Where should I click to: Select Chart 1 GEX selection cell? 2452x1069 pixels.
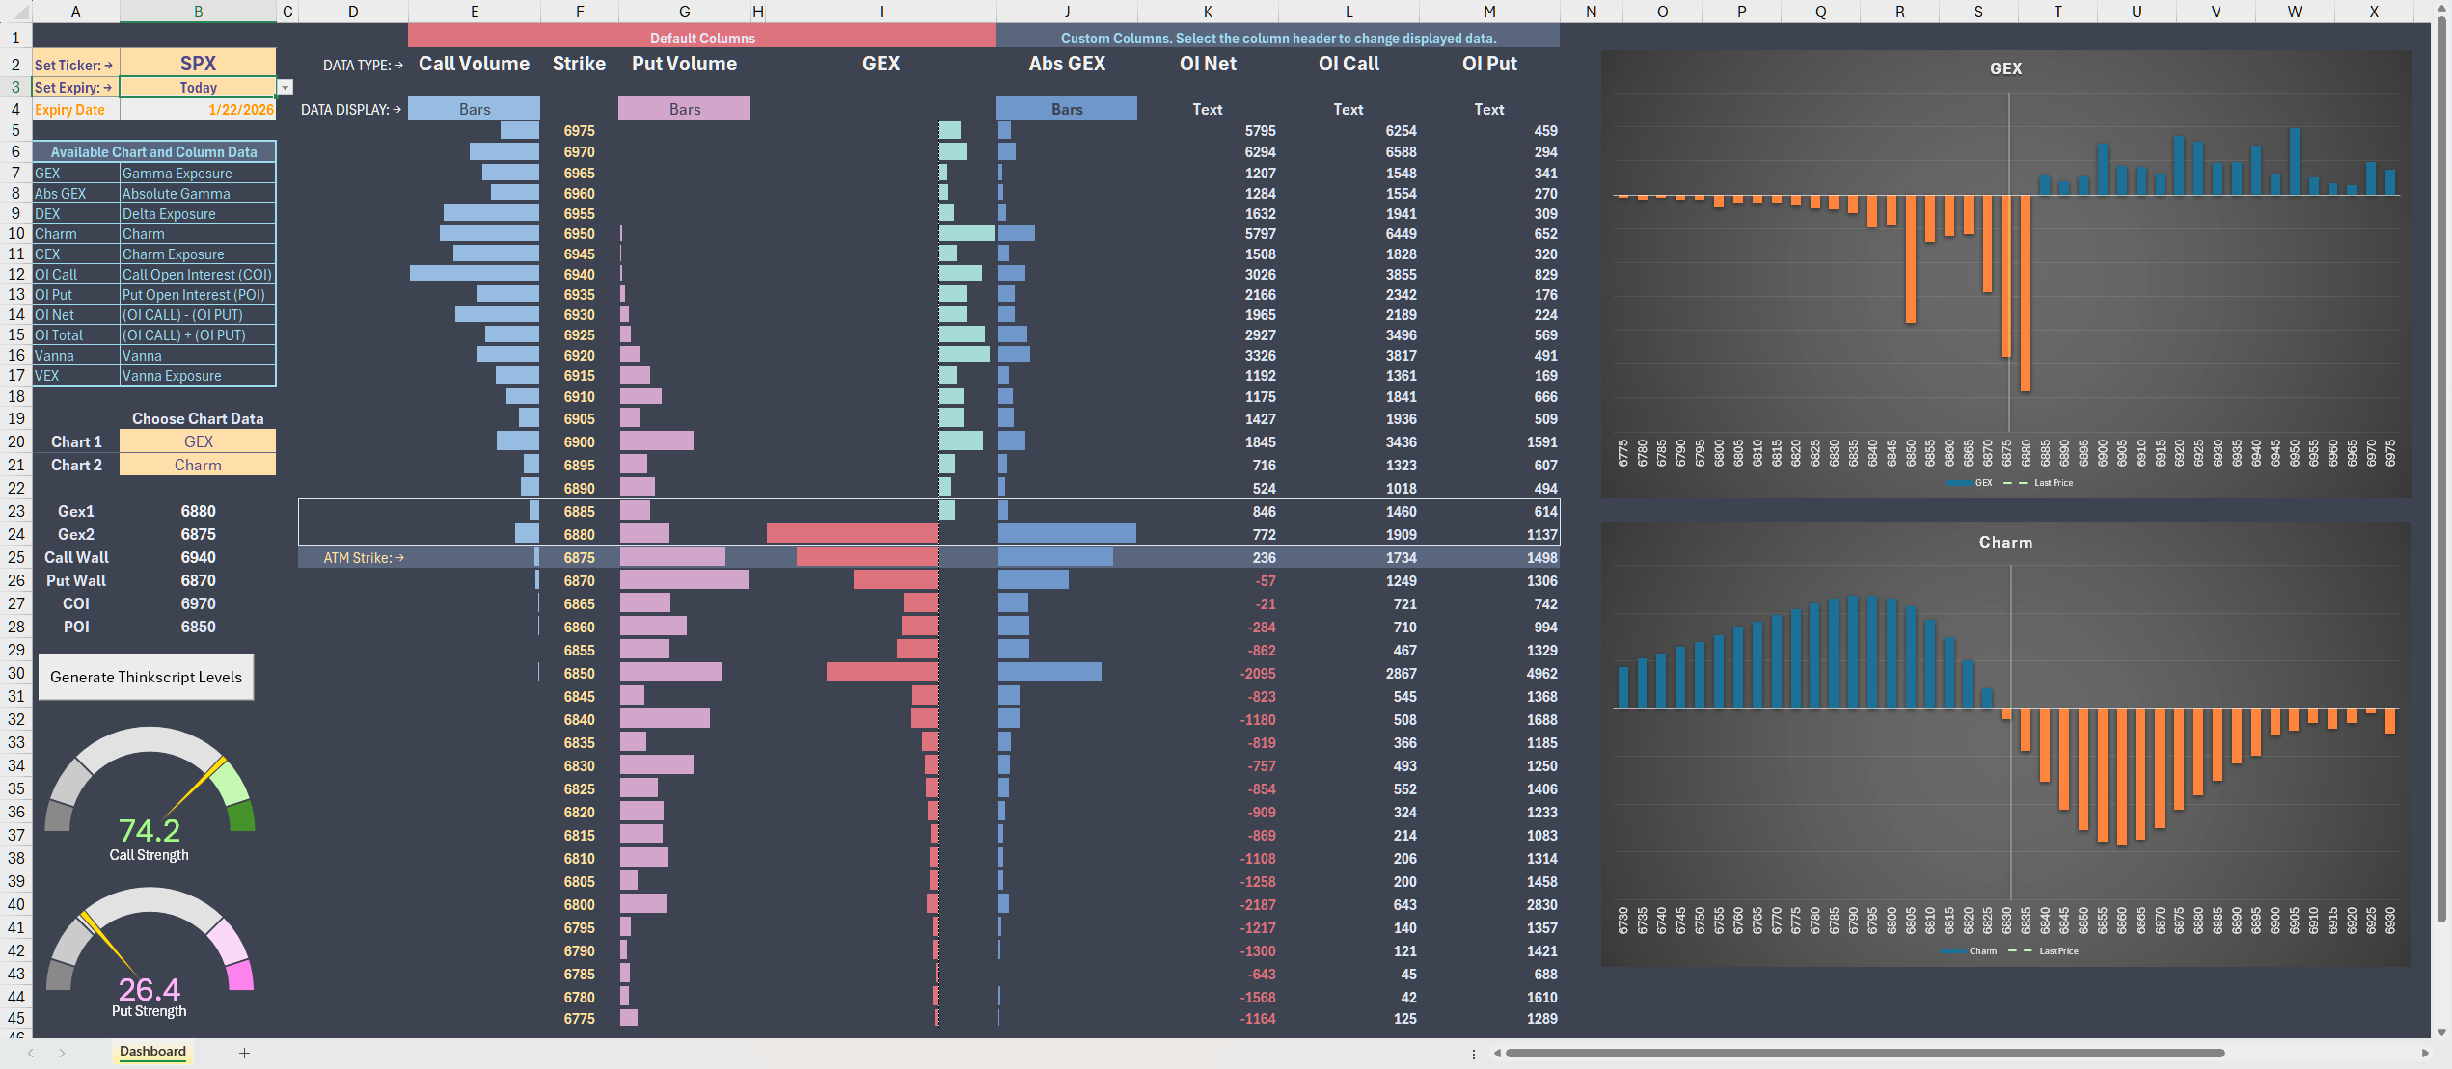pos(198,441)
